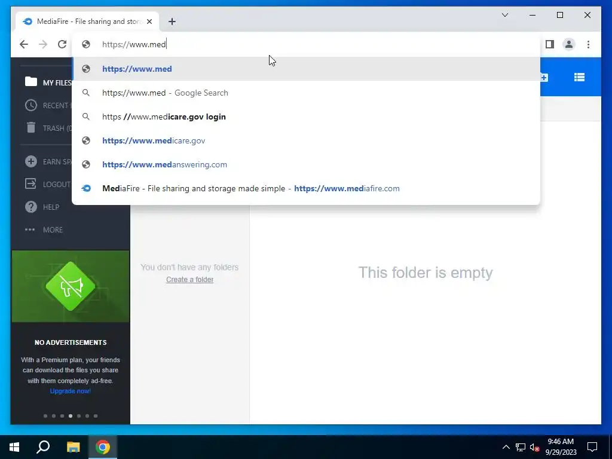This screenshot has width=612, height=459.
Task: Open the MediaFire https://www.mediafire.com suggestion
Action: point(306,188)
